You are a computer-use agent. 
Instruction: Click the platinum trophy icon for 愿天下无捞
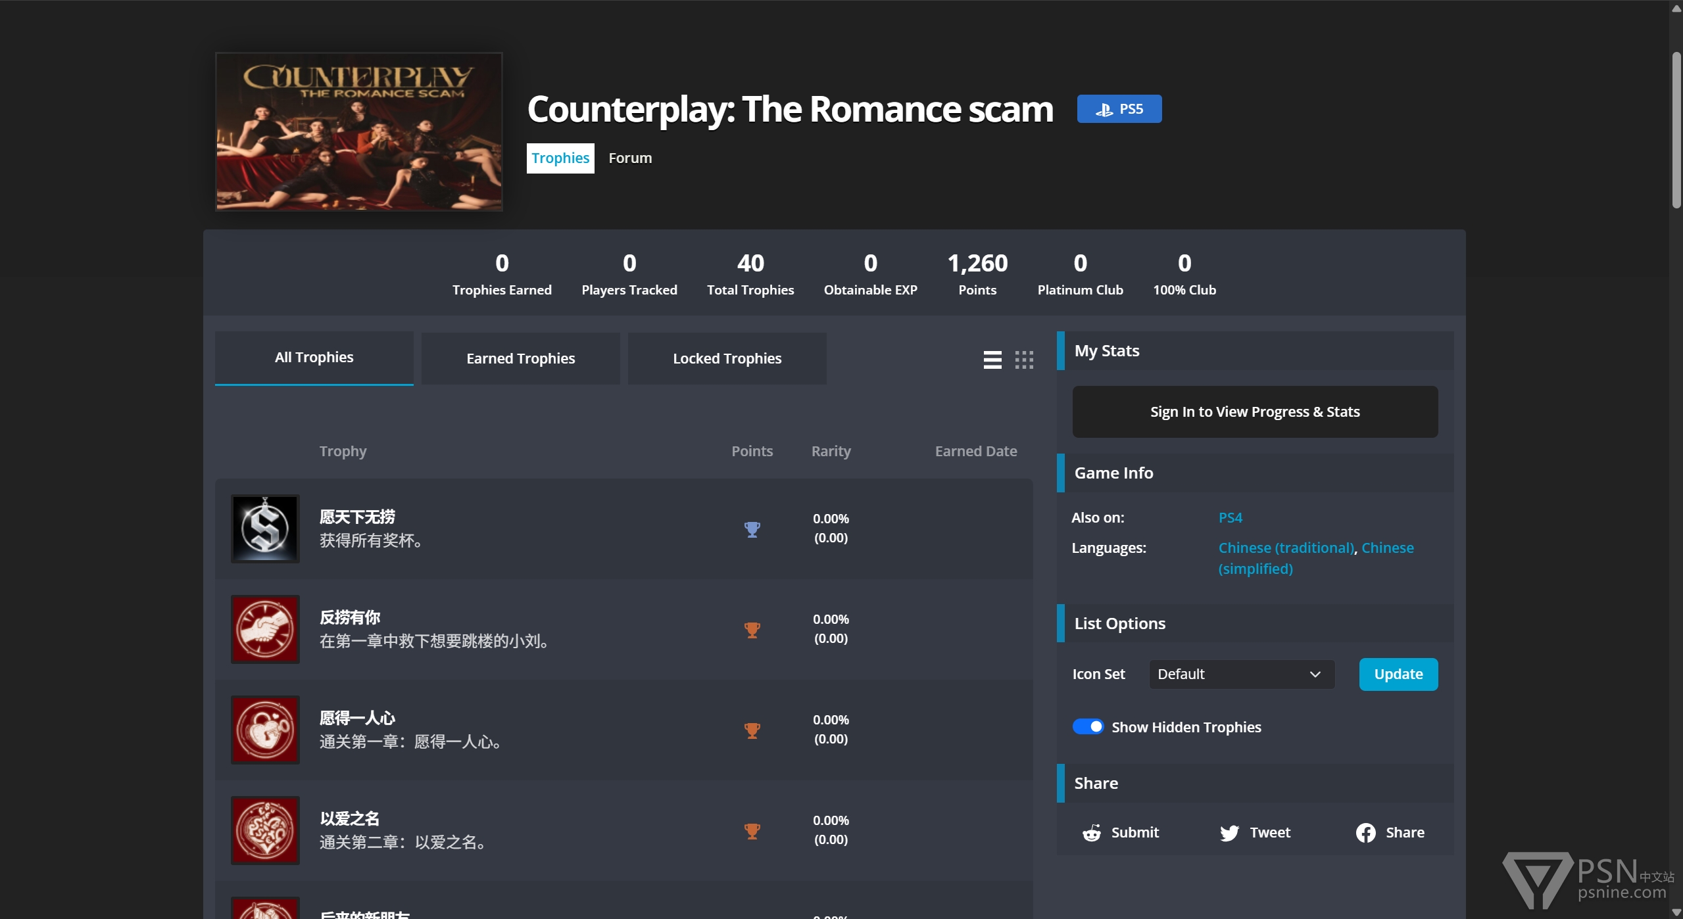point(752,529)
